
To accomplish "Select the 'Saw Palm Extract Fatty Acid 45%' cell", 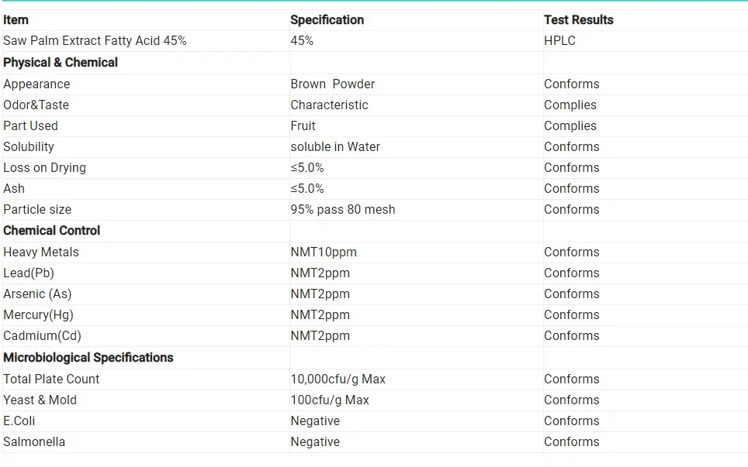I will click(x=95, y=41).
